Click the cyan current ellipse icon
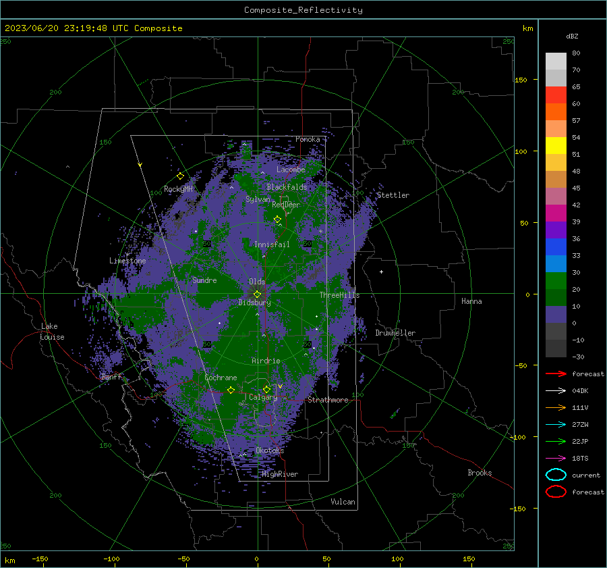The width and height of the screenshot is (607, 568). coord(556,475)
